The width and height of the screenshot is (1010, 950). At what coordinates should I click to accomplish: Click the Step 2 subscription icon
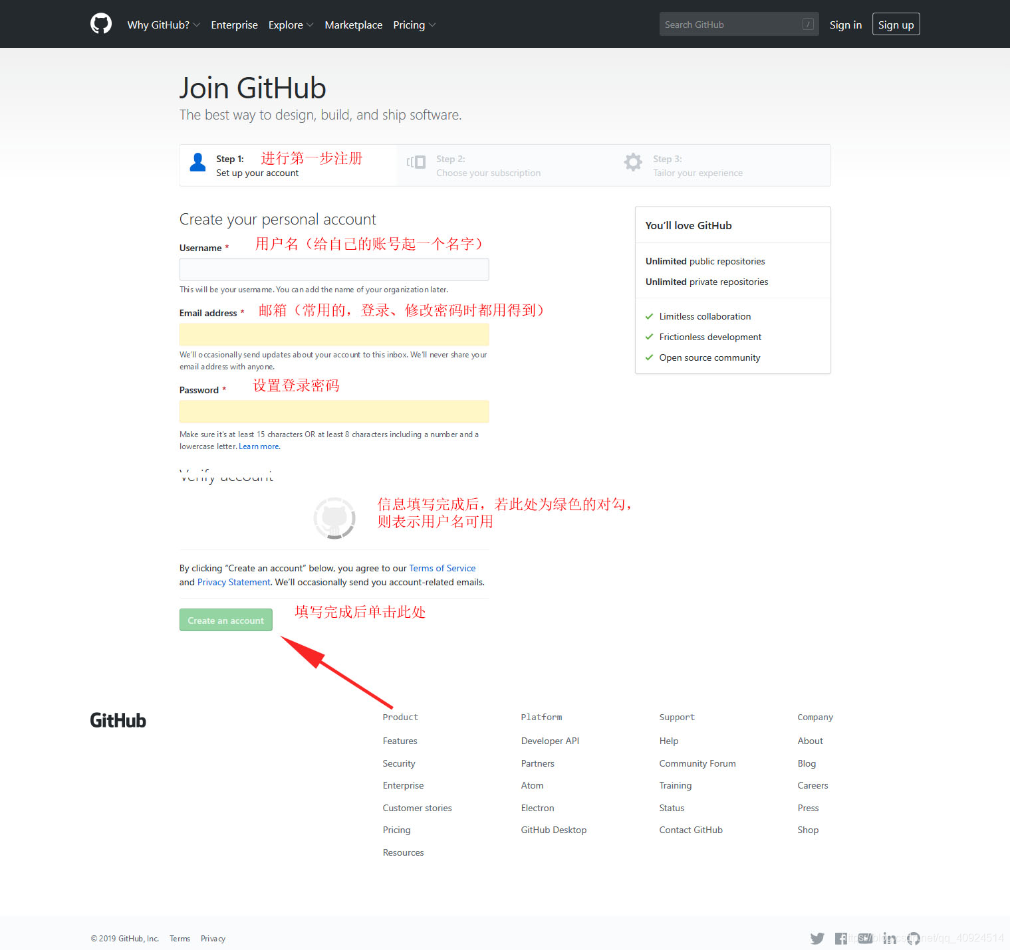pos(416,162)
